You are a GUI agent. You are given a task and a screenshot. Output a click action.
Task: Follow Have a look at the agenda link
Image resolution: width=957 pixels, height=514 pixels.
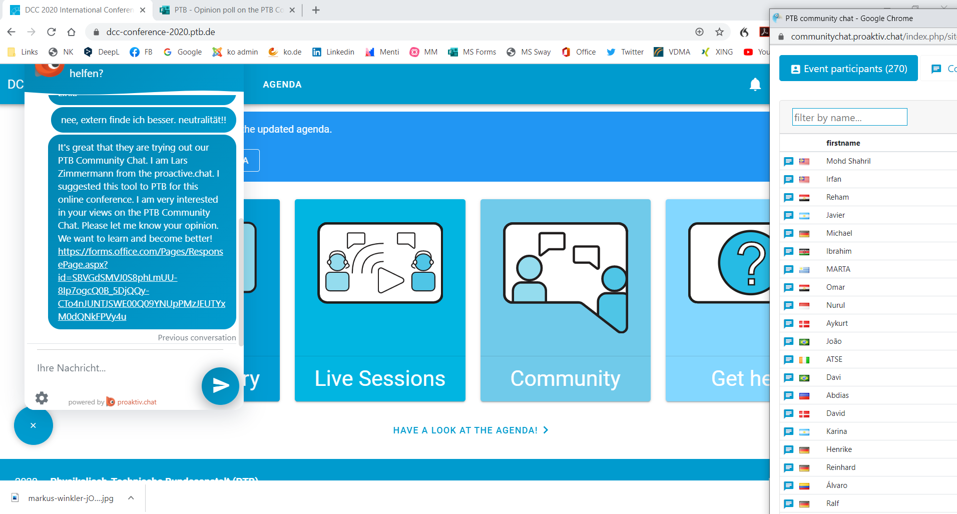(x=470, y=430)
